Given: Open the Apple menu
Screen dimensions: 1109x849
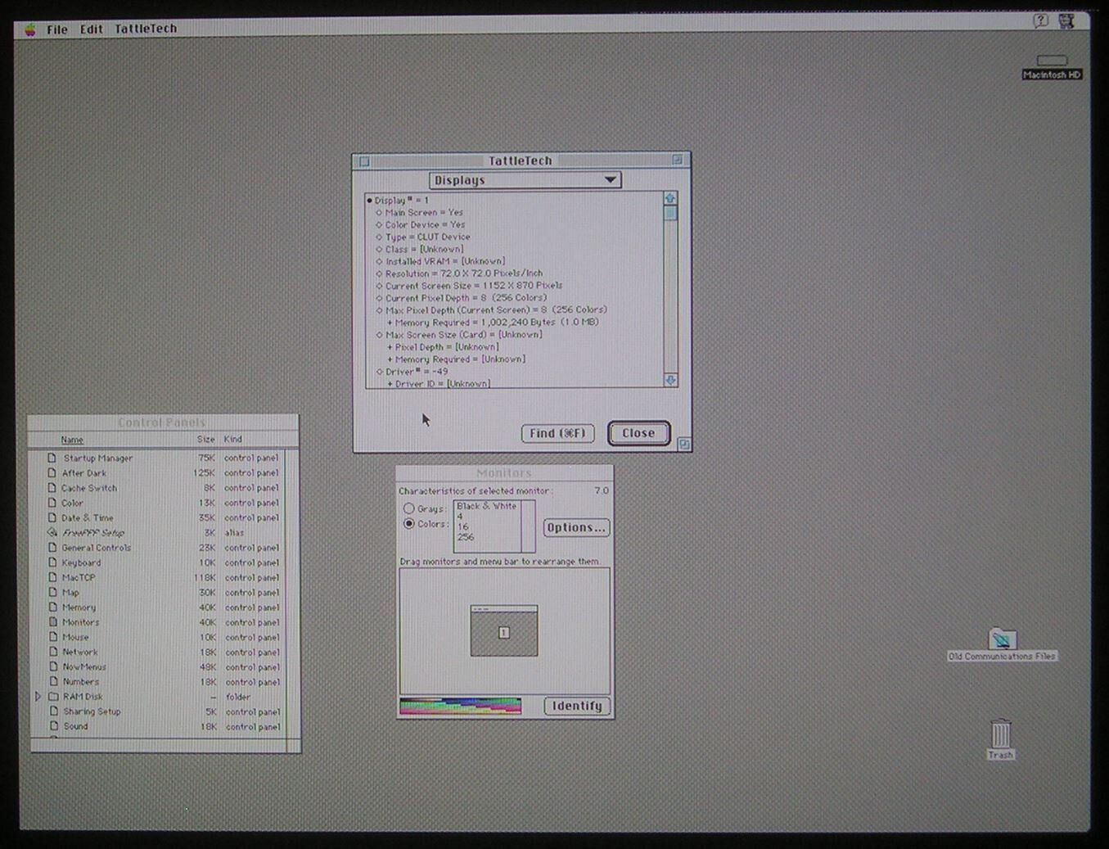Looking at the screenshot, I should tap(31, 29).
